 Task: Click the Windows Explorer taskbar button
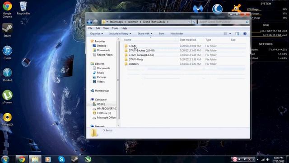[x=35, y=159]
